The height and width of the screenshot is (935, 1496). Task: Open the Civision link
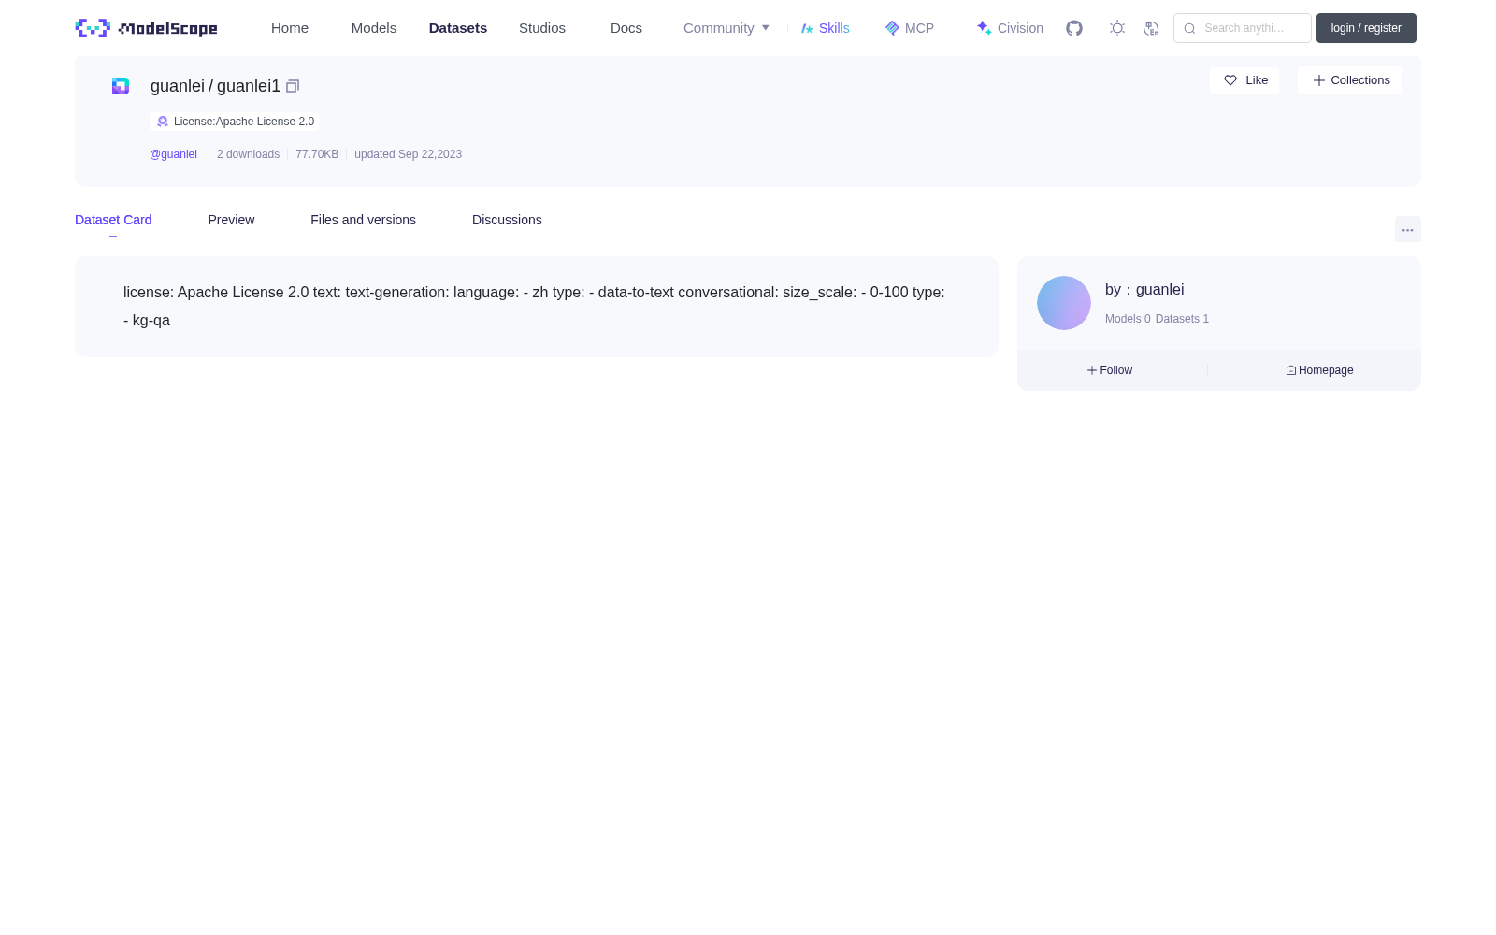click(1010, 28)
